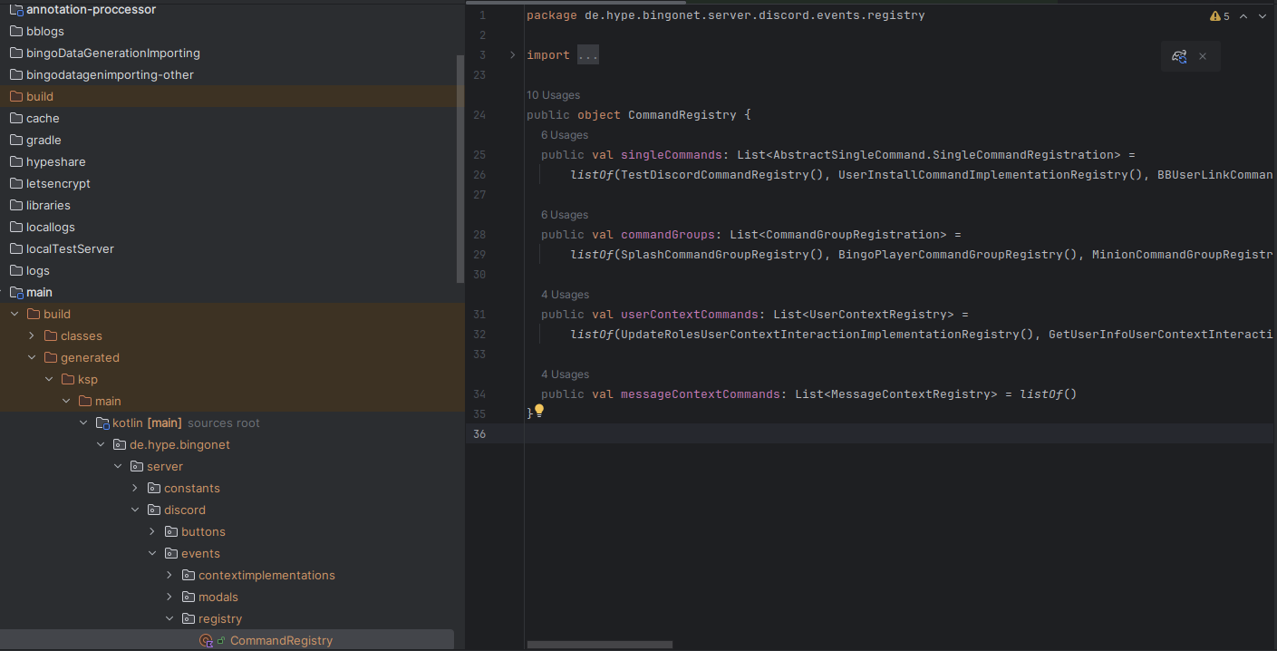
Task: Click the singleCommands property name
Action: [672, 155]
